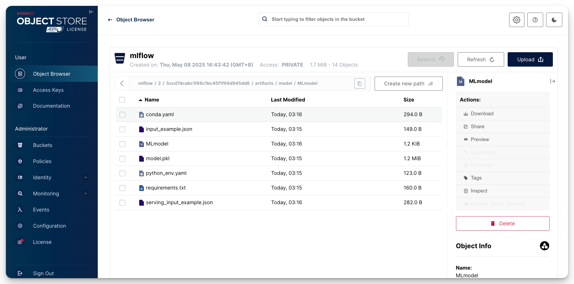Click the Sign Out icon
Screen dimensions: 574x284
[20, 273]
